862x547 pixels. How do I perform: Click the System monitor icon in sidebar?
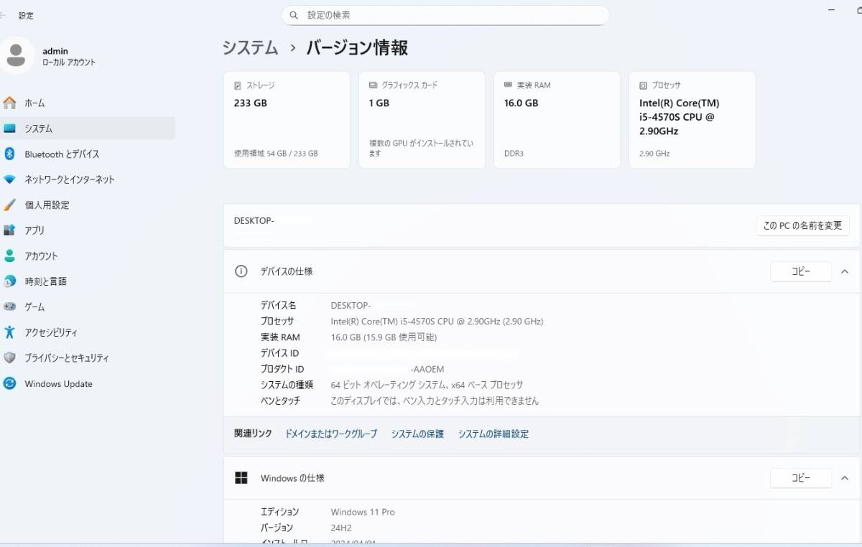(x=9, y=128)
